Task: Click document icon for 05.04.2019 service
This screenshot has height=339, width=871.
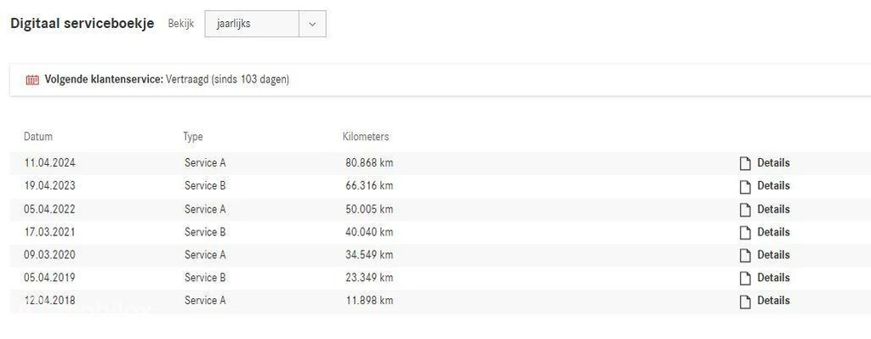Action: pyautogui.click(x=745, y=278)
